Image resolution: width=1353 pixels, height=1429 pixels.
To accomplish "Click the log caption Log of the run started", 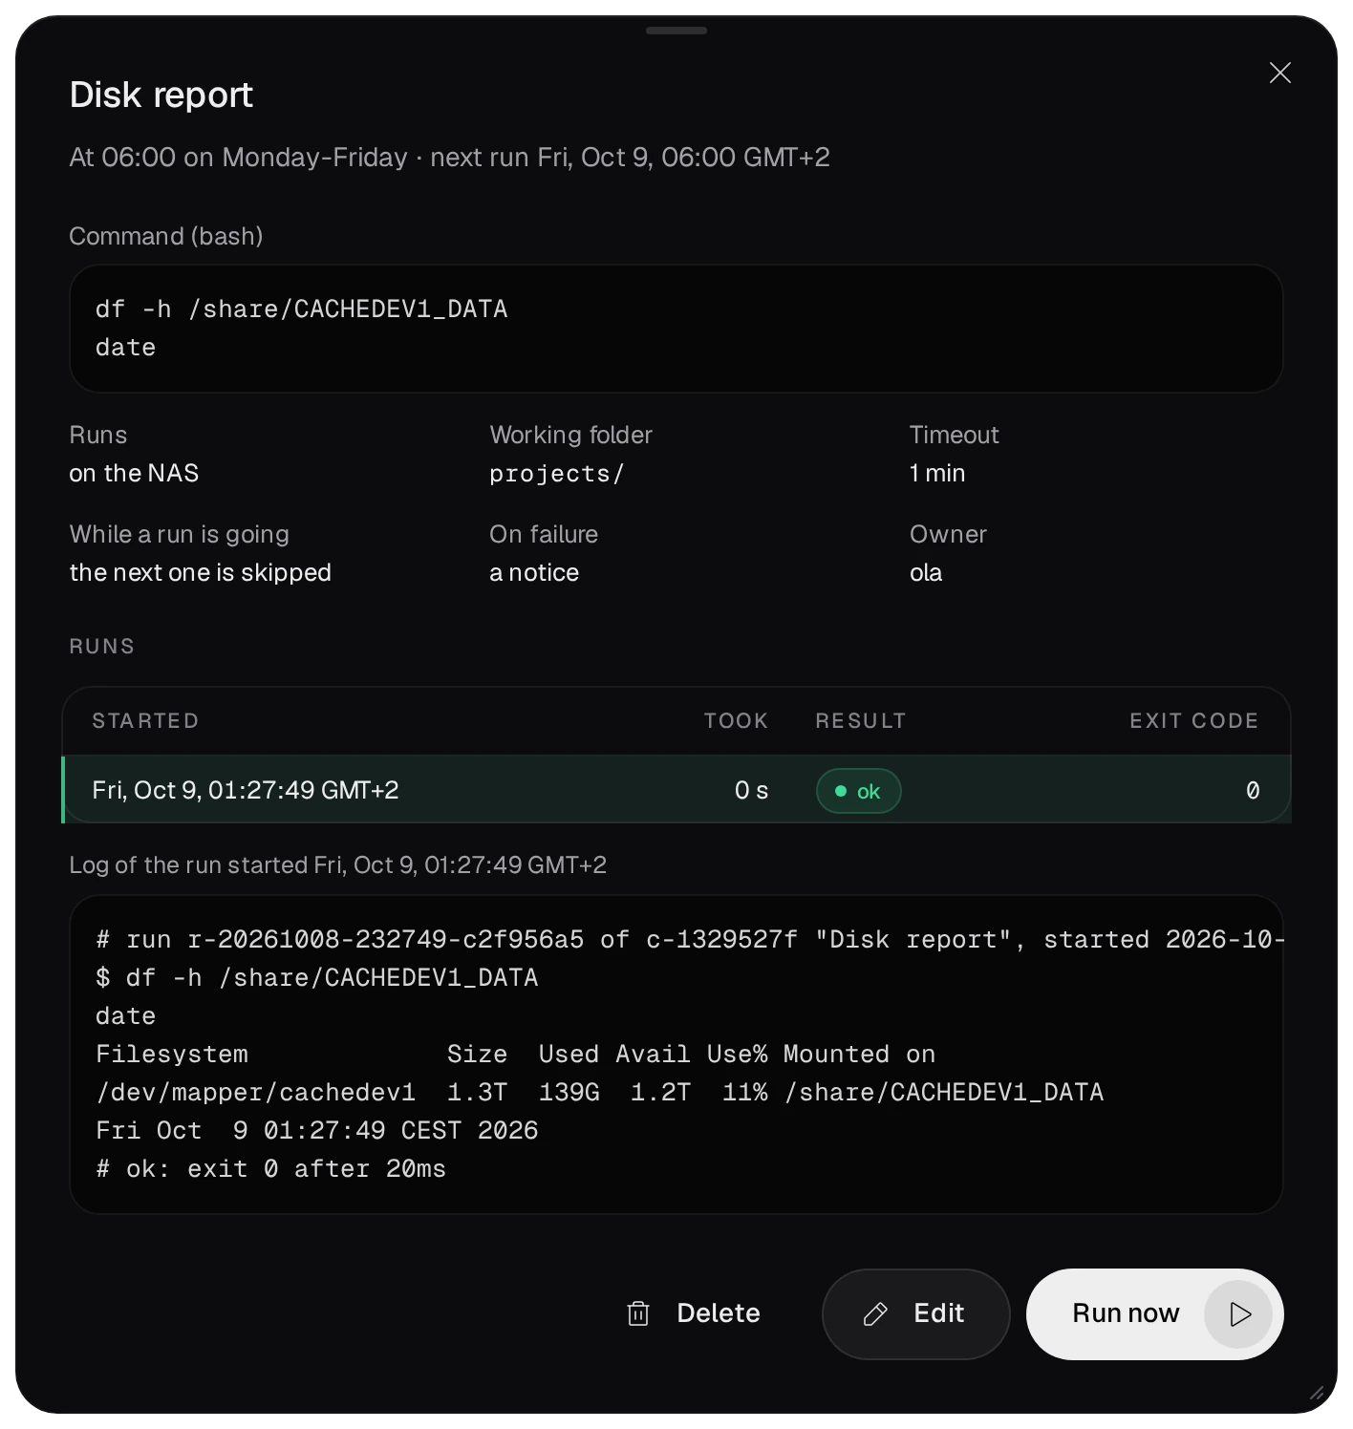I will (337, 864).
